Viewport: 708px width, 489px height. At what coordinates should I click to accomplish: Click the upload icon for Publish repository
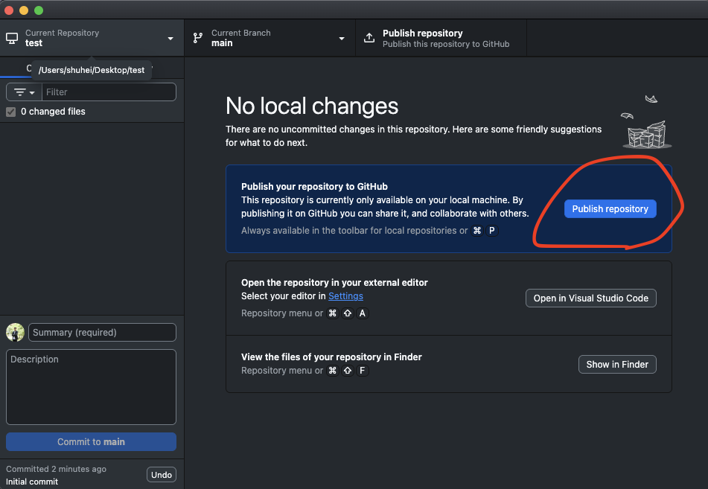pos(369,38)
